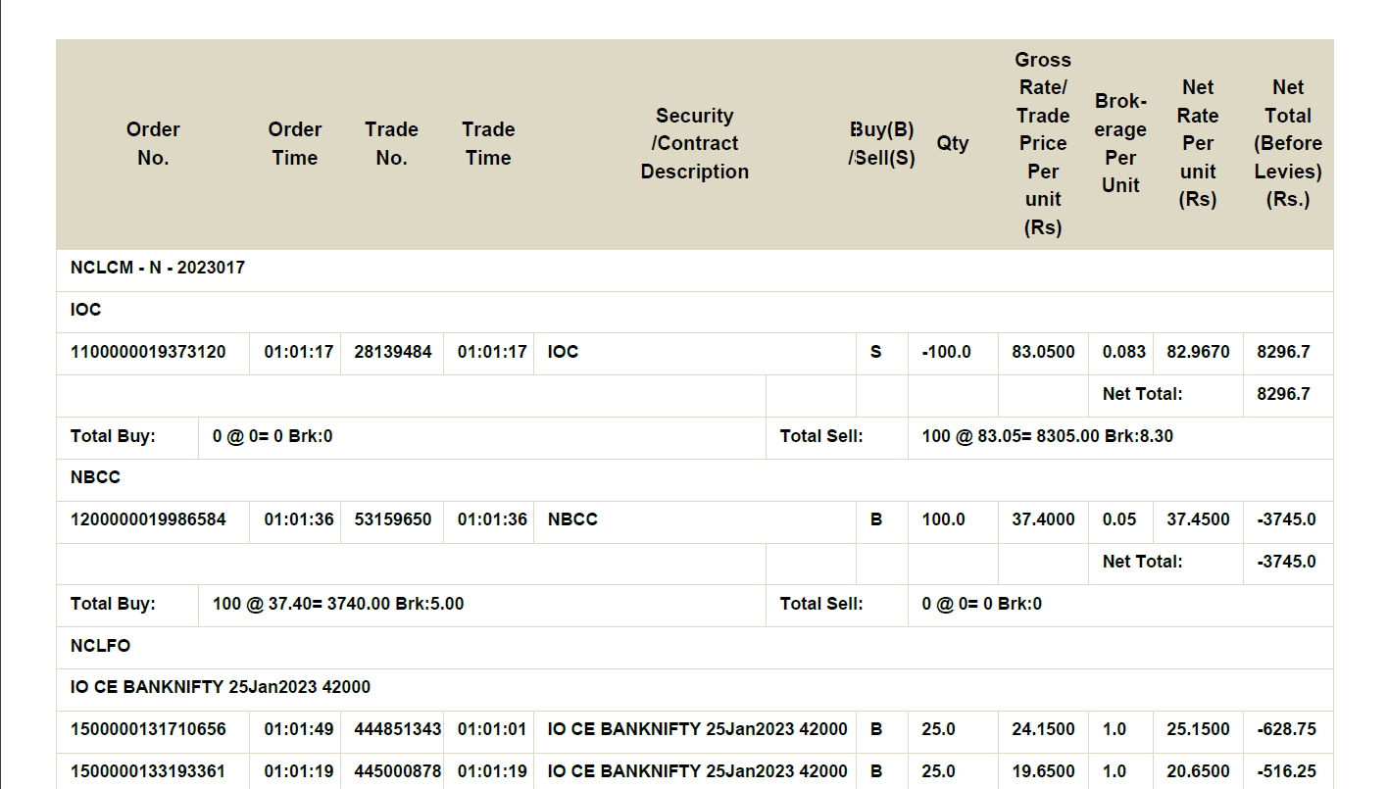The height and width of the screenshot is (789, 1387).
Task: Select the NCLFO section row
Action: coord(695,646)
